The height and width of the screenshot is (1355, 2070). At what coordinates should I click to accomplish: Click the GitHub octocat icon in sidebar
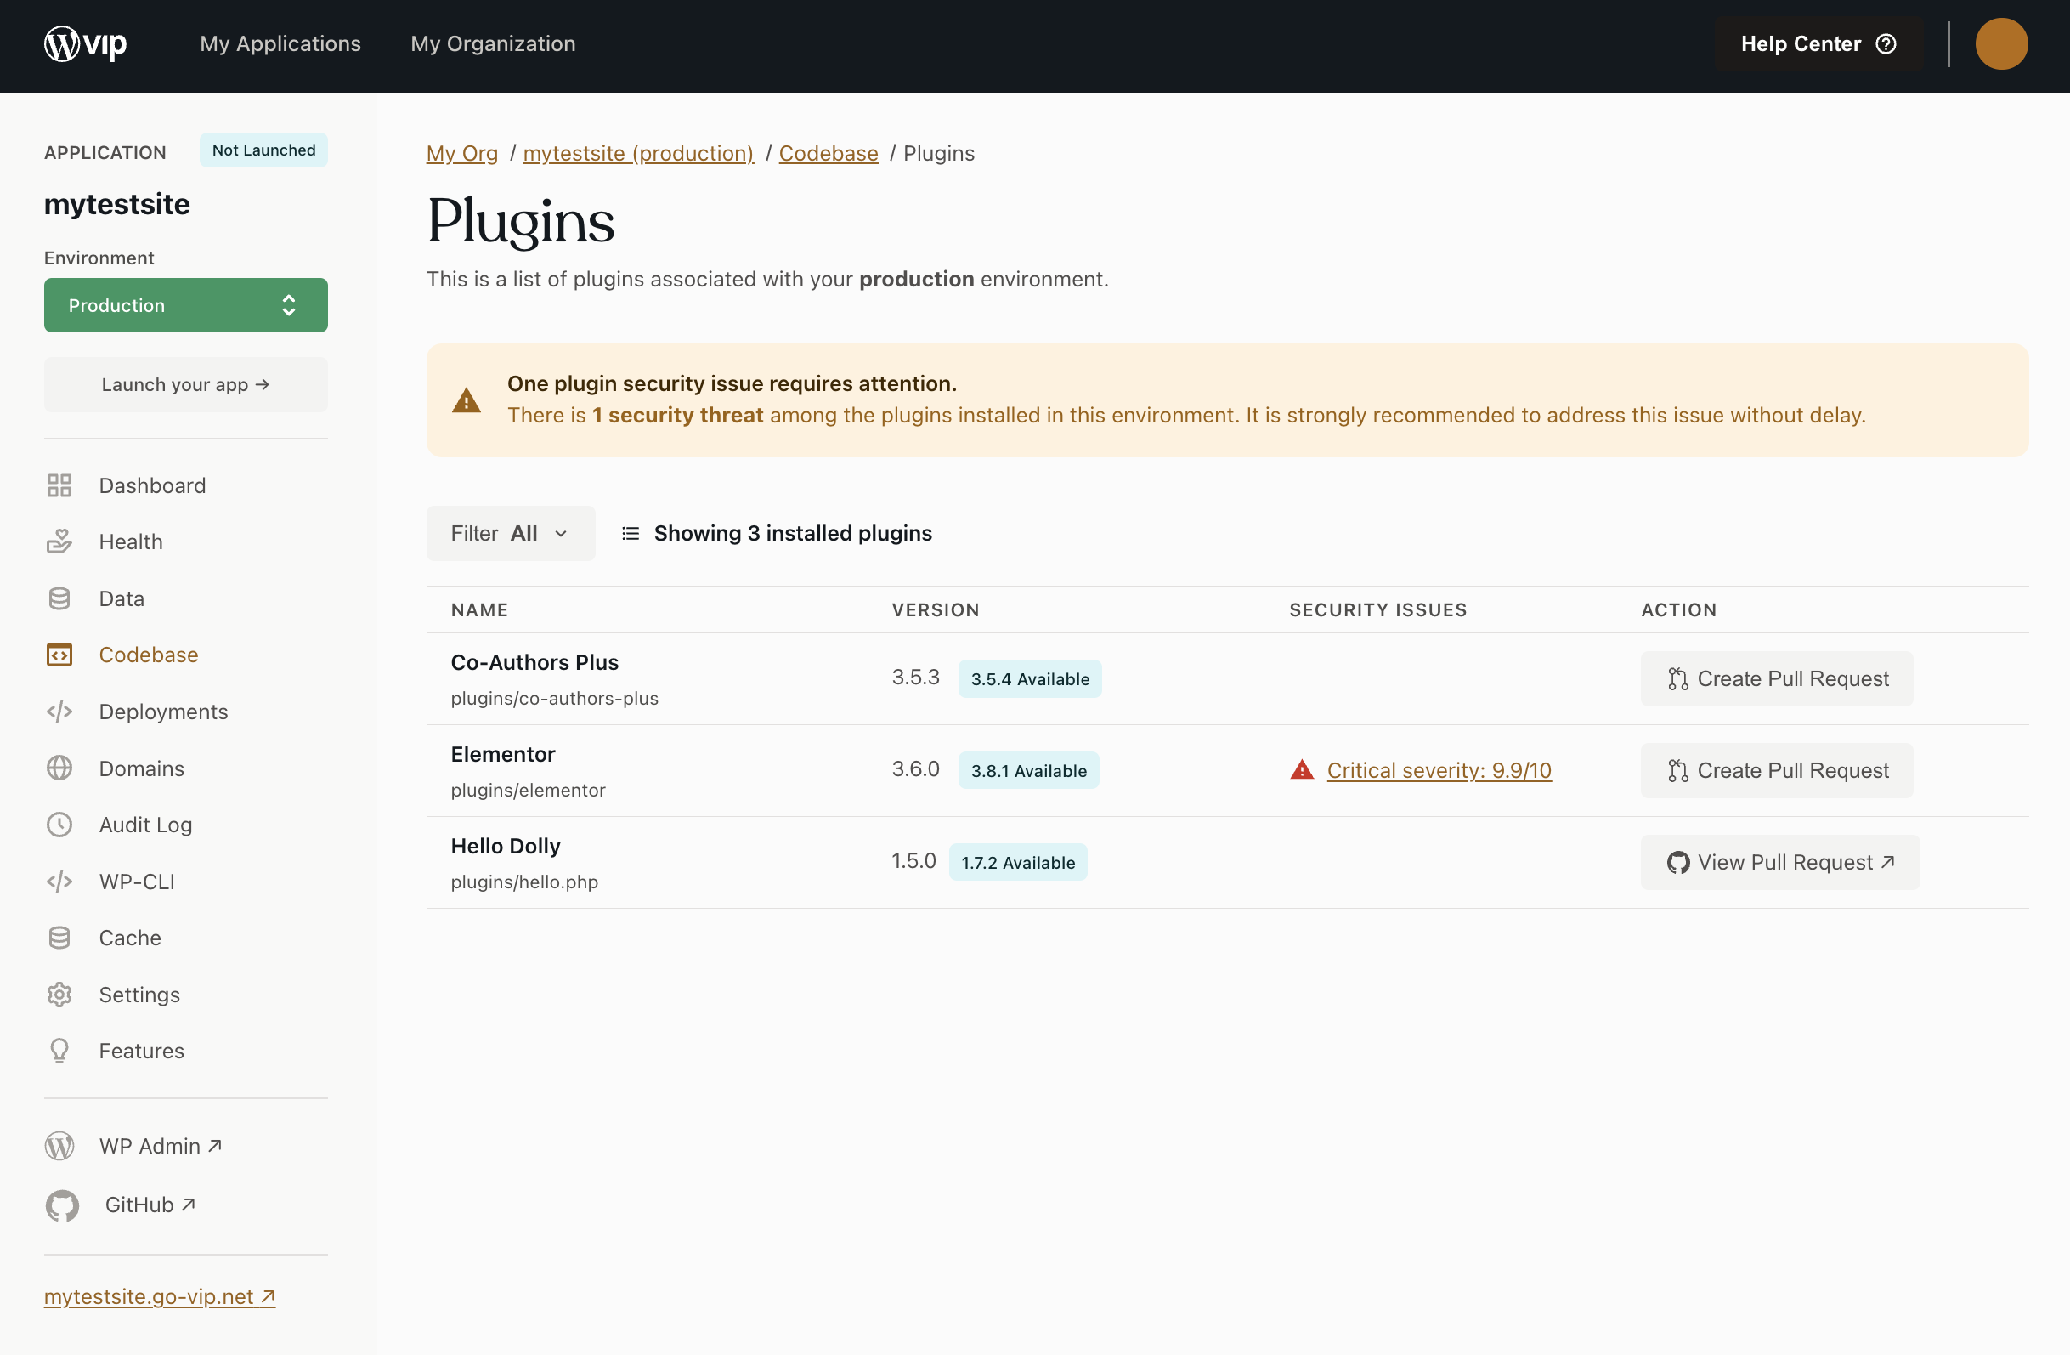(x=62, y=1205)
